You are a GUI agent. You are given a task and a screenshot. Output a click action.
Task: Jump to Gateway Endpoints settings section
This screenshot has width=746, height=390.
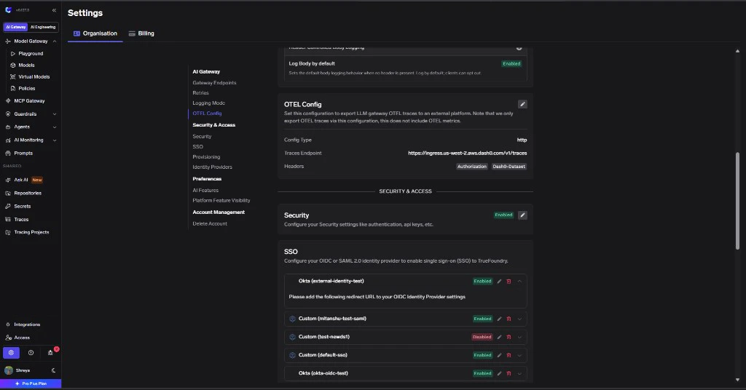pyautogui.click(x=214, y=83)
